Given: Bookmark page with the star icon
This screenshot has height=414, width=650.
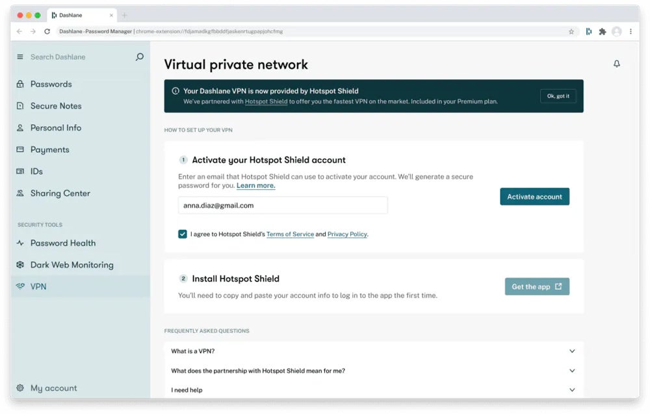Looking at the screenshot, I should click(x=571, y=31).
